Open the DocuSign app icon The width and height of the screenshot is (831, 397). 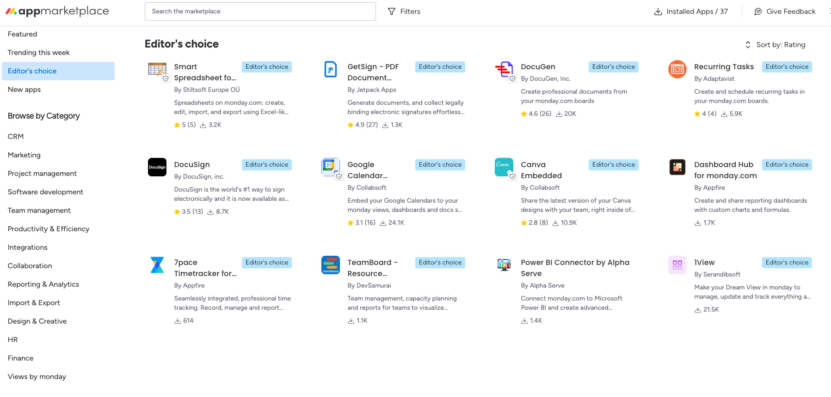(x=157, y=167)
